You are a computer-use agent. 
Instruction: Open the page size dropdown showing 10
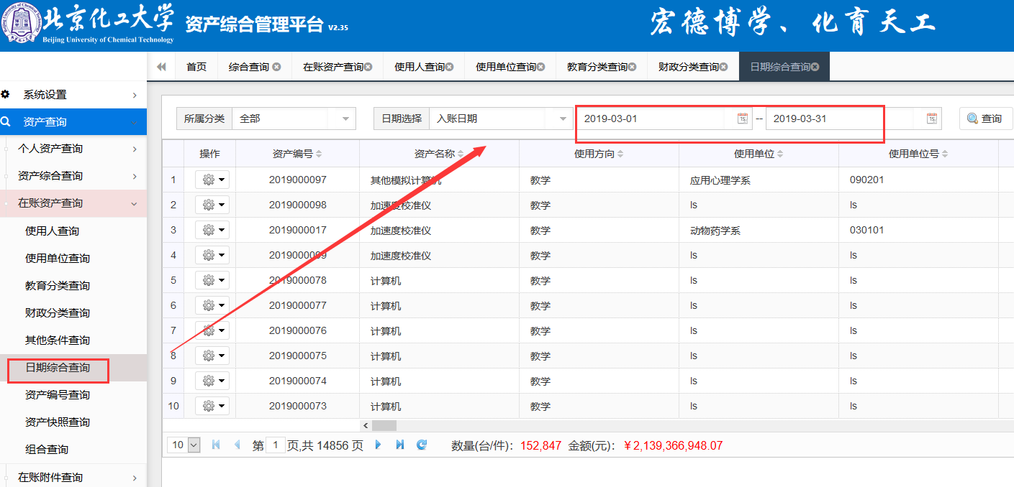point(184,445)
